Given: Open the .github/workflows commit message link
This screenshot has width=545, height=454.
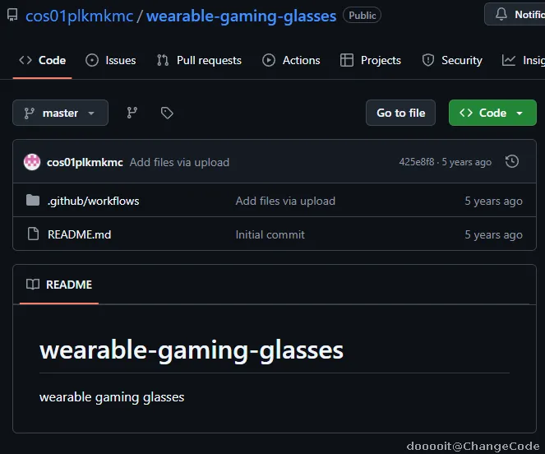Looking at the screenshot, I should pos(285,201).
